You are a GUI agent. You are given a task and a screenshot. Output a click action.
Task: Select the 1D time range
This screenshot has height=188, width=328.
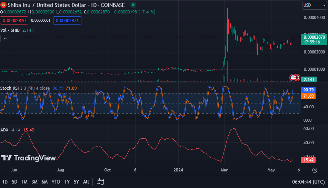click(x=5, y=182)
